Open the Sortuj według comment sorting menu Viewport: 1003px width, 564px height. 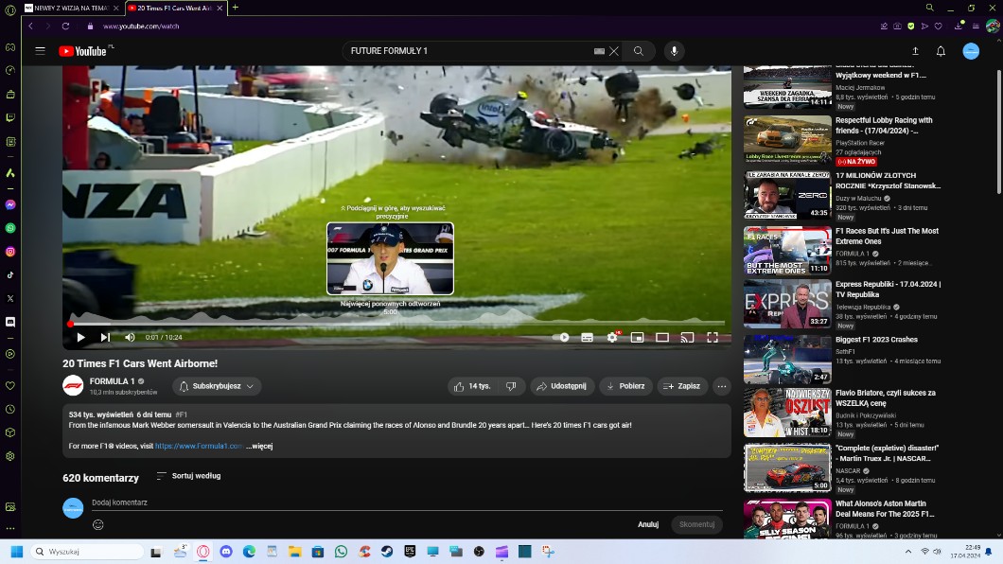[x=188, y=476]
